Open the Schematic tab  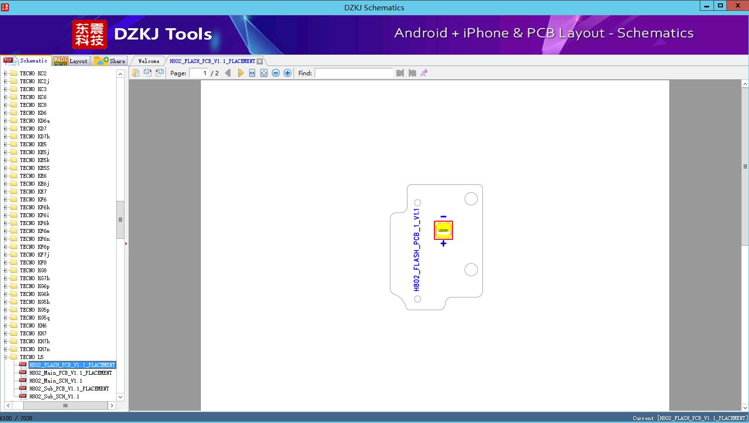(26, 61)
